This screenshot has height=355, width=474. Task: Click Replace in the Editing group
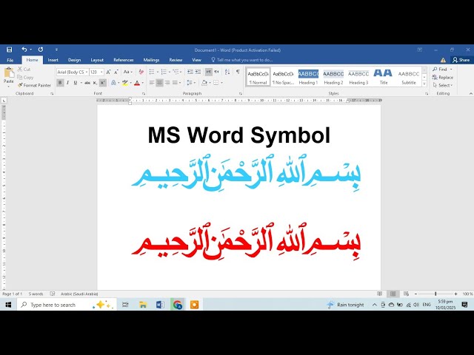click(443, 77)
